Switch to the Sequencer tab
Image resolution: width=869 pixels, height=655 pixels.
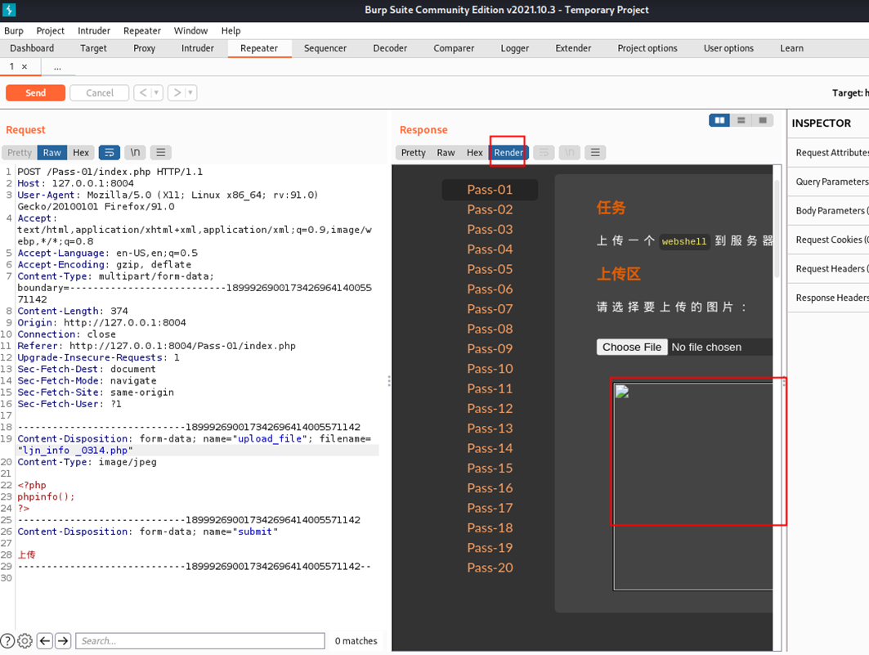(x=325, y=48)
